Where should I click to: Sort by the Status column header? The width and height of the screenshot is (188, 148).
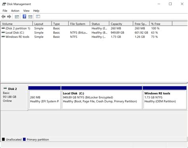100,24
